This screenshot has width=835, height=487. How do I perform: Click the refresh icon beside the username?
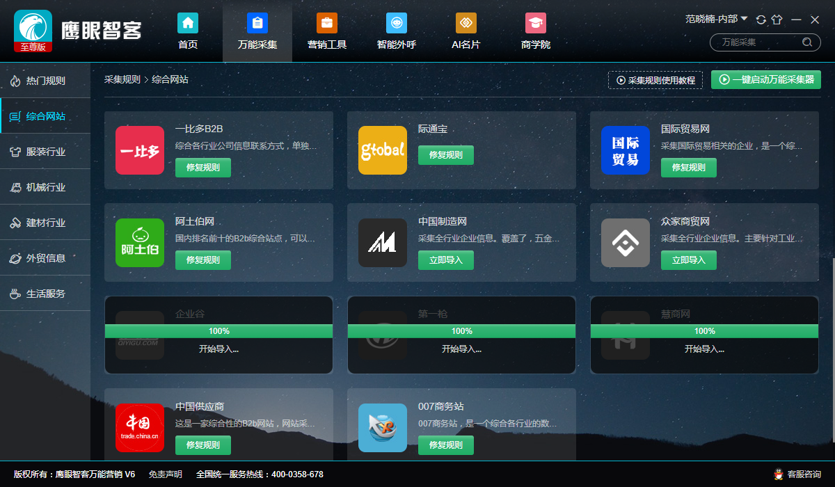pos(761,19)
